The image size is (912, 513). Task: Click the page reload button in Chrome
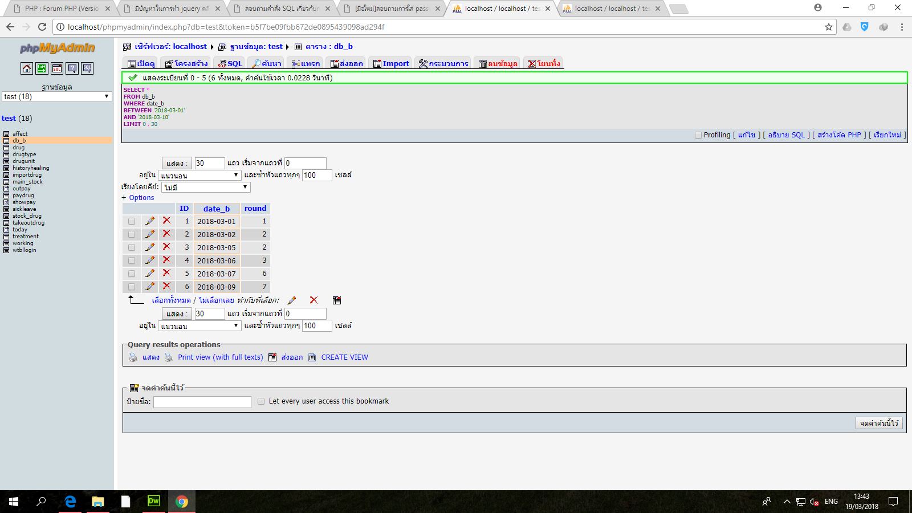coord(42,27)
